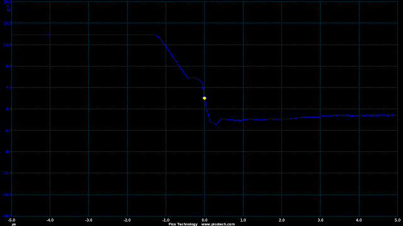403x226 pixels.
Task: Select the -2.0 time axis label
Action: (x=127, y=220)
